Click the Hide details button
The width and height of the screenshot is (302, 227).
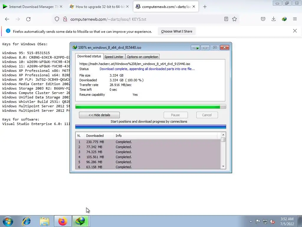point(99,115)
